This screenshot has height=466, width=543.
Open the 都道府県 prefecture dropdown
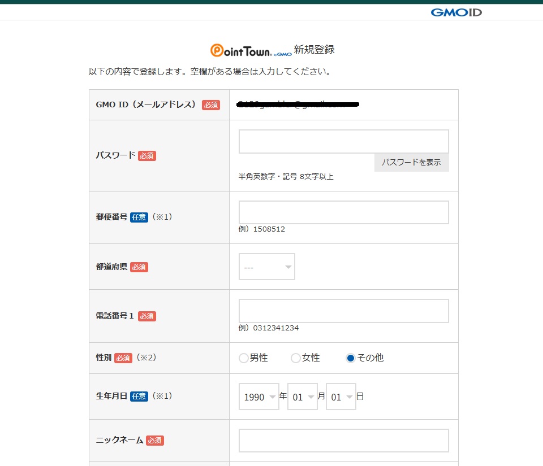coord(266,267)
